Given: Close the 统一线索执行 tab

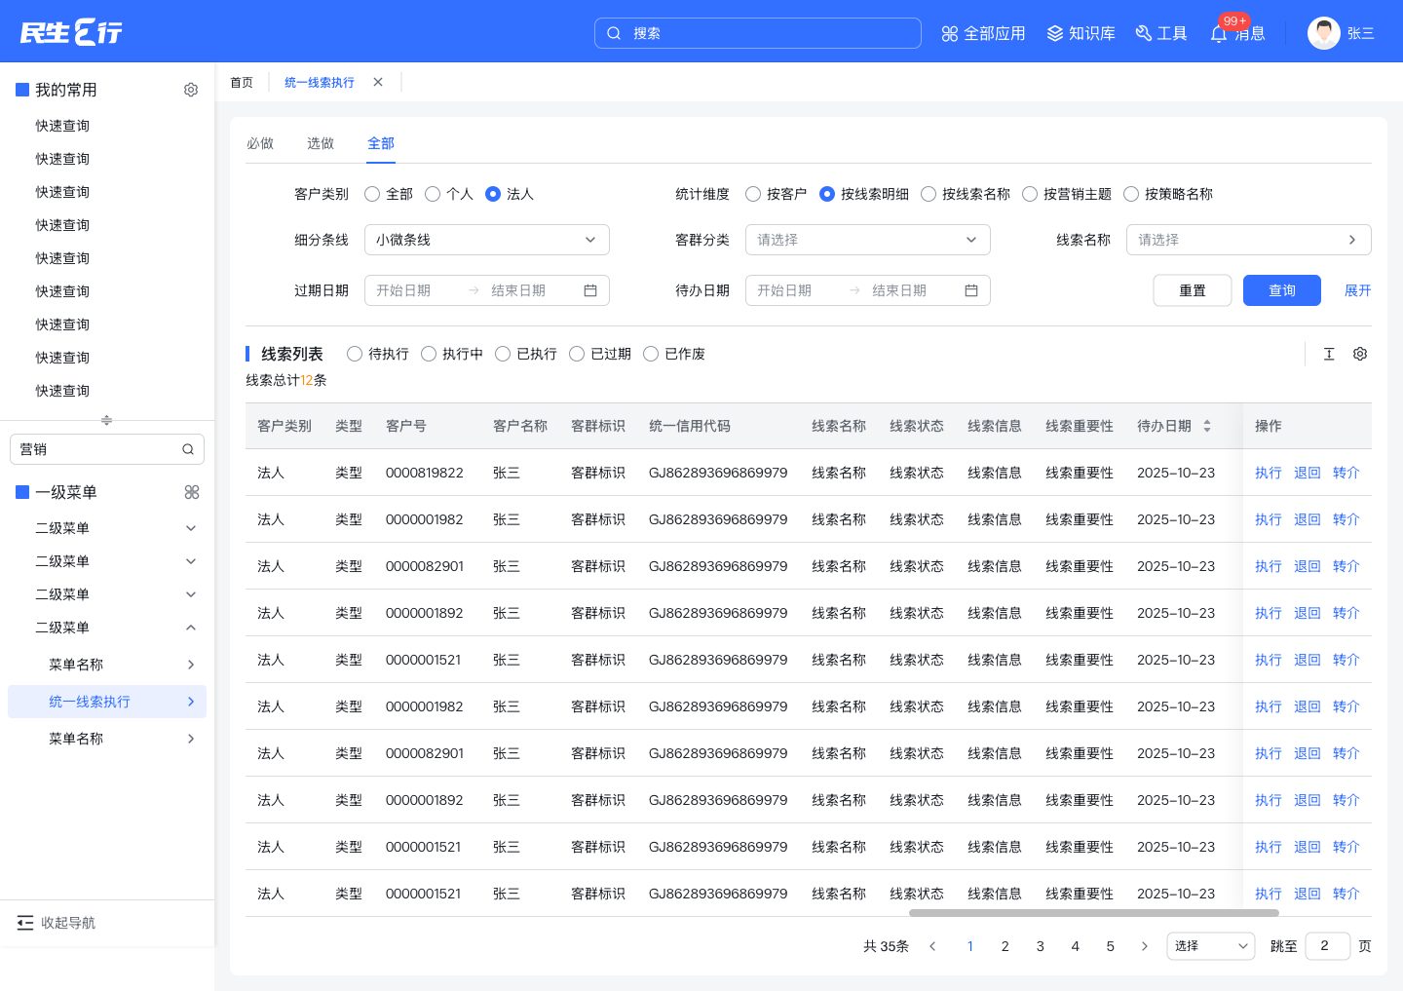Looking at the screenshot, I should point(378,82).
